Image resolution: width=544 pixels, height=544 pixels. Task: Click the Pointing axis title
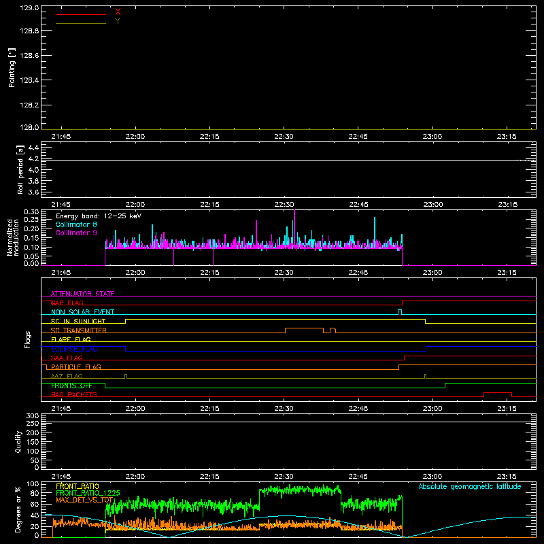pos(12,67)
